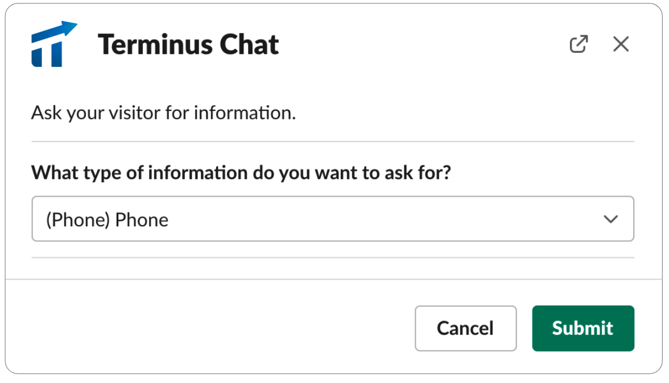Cancel the visitor information request
669x383 pixels.
[x=465, y=328]
